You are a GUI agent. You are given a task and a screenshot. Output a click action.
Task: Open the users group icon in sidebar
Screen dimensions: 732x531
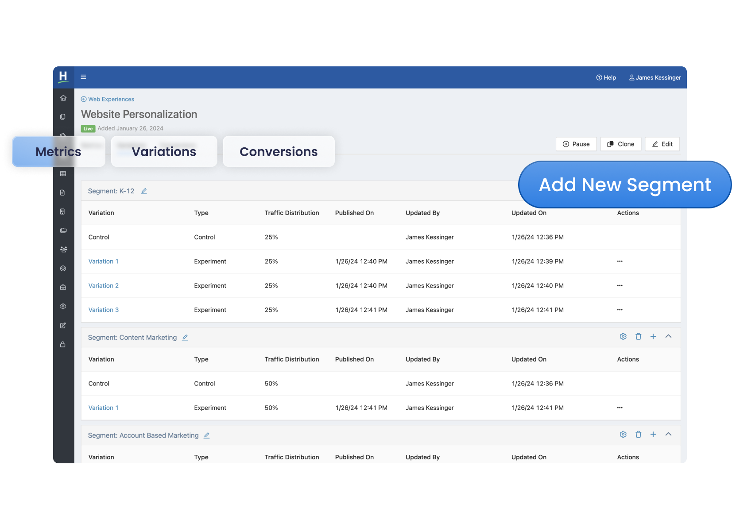tap(63, 250)
